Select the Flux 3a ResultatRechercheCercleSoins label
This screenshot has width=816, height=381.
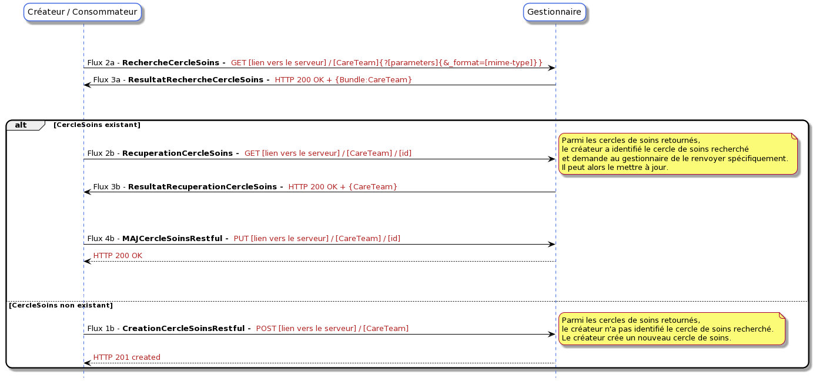pos(181,79)
